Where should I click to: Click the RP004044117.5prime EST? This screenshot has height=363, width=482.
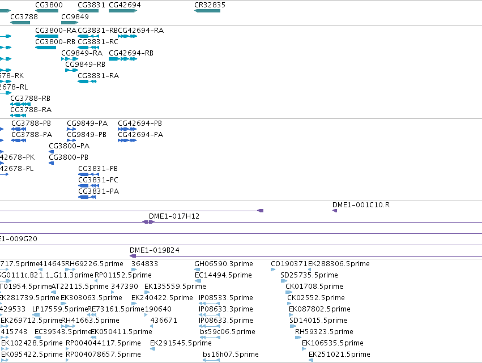pos(67,349)
